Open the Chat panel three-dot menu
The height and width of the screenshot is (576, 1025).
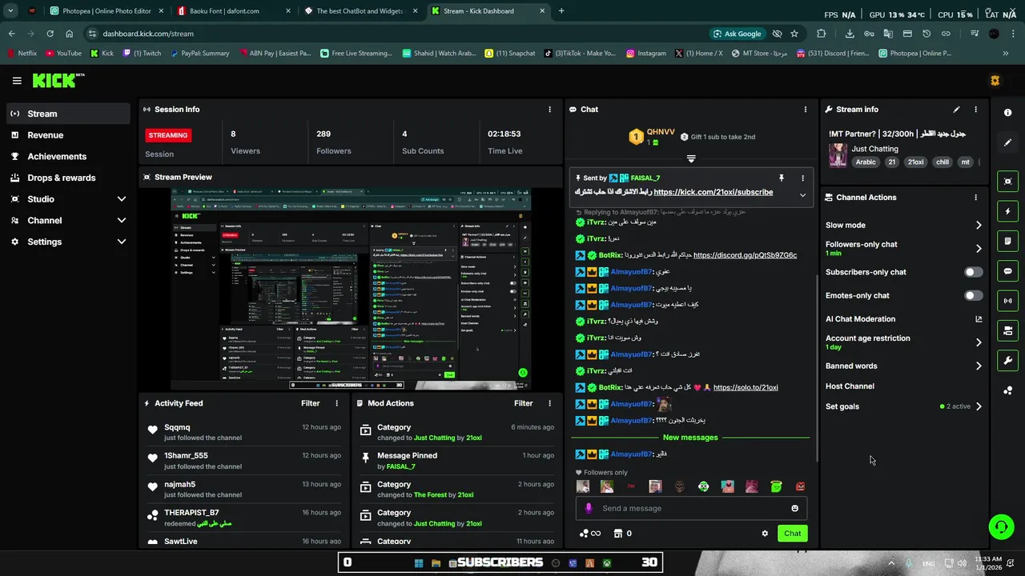coord(806,110)
